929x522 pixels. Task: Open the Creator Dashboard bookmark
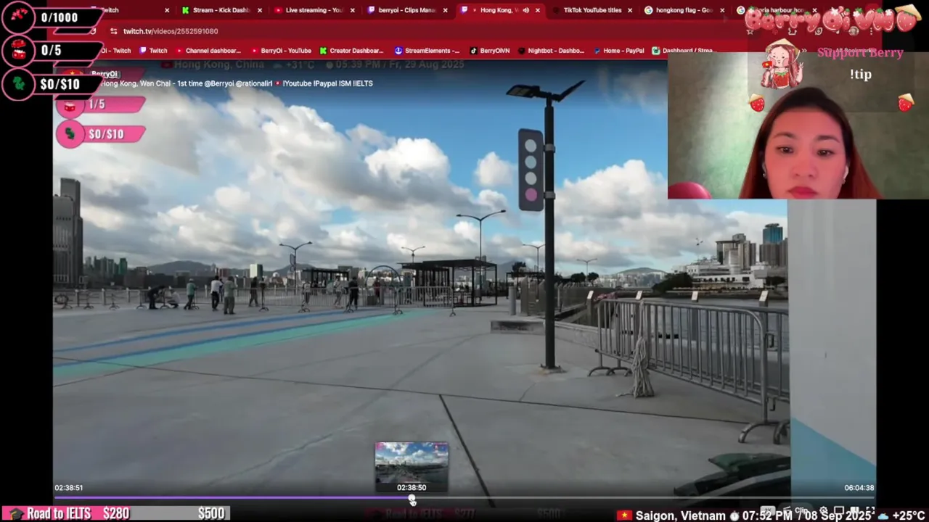[351, 51]
